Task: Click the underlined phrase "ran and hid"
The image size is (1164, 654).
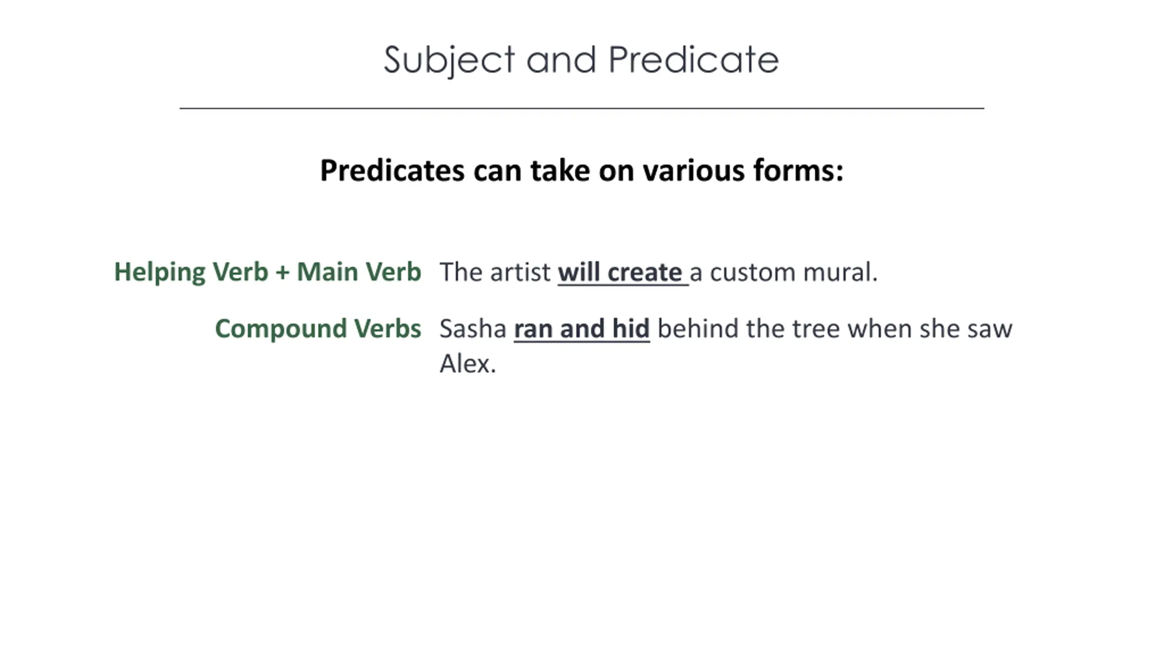Action: [x=582, y=329]
